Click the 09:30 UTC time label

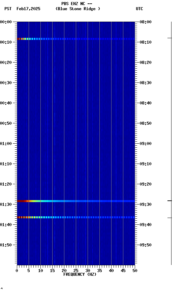point(146,204)
